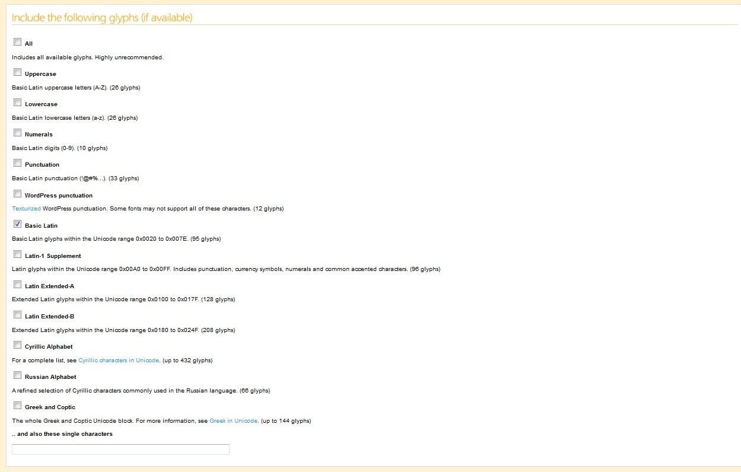
Task: Follow the Greek in Unicode link
Action: [233, 421]
